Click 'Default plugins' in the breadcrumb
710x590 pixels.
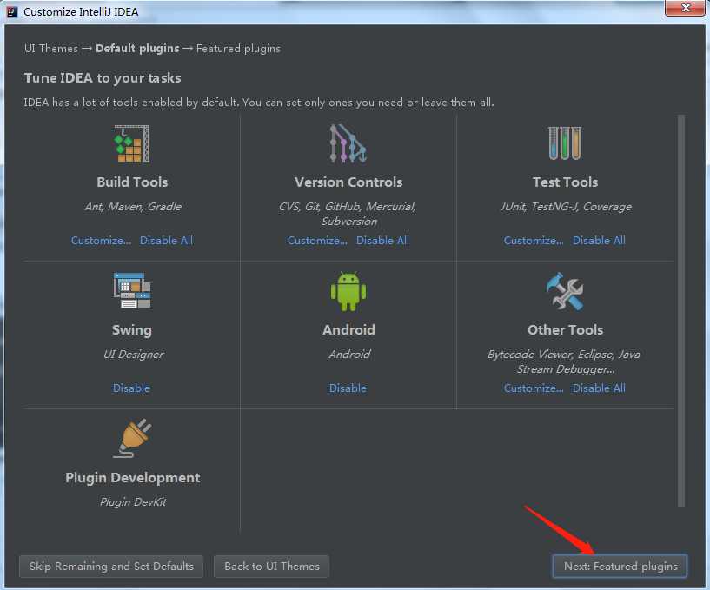(x=137, y=49)
